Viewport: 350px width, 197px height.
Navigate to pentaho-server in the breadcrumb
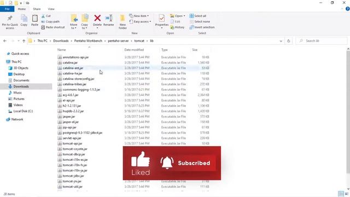118,41
